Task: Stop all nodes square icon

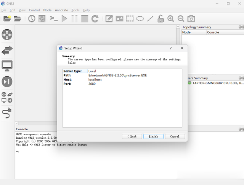Action: pos(85,19)
